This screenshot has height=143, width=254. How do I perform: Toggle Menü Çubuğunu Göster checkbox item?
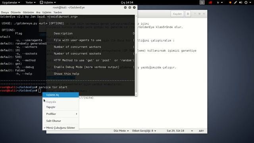[x=61, y=128]
